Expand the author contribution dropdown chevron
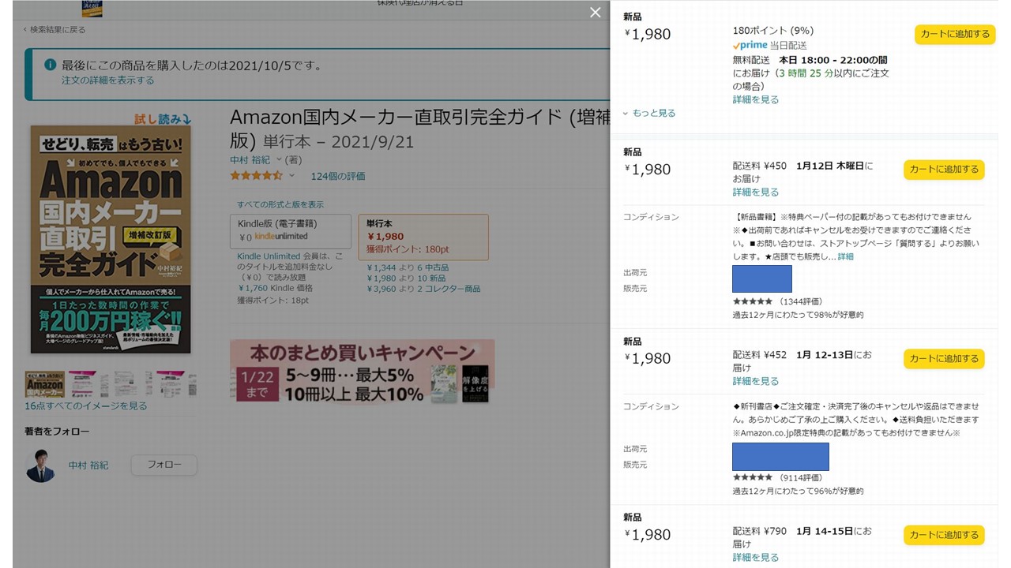Viewport: 1011px width, 568px height. pos(279,160)
